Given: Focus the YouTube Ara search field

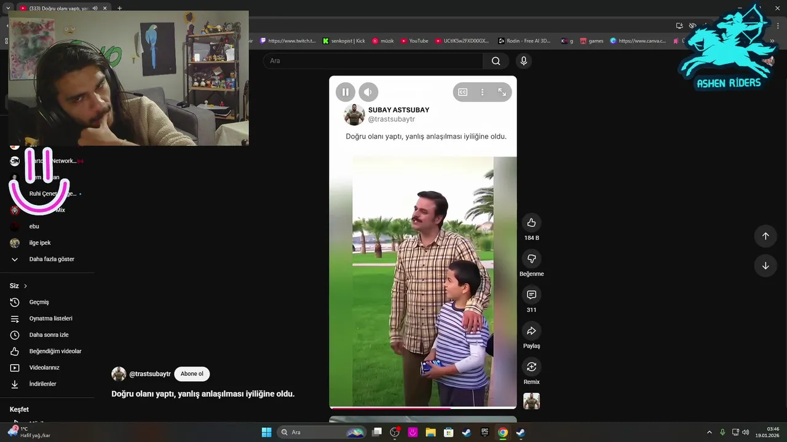Looking at the screenshot, I should [x=373, y=61].
